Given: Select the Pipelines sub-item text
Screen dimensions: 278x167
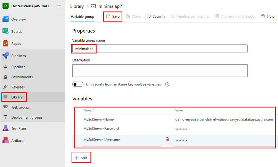Looking at the screenshot, I should click(18, 67).
